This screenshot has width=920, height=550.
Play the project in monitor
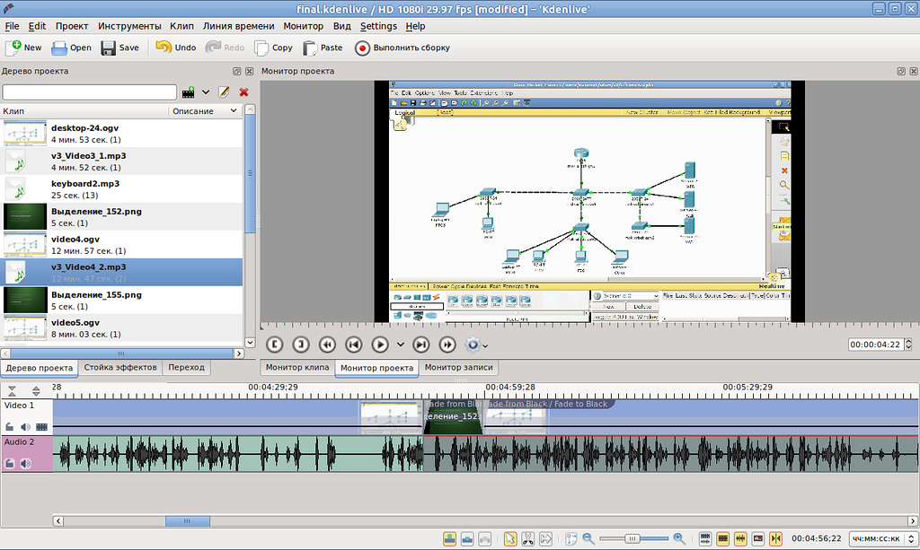(380, 345)
